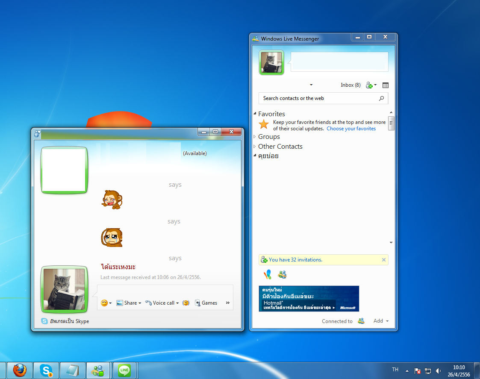This screenshot has height=379, width=480.
Task: Click the contact list scrollbar thumb
Action: [391, 123]
